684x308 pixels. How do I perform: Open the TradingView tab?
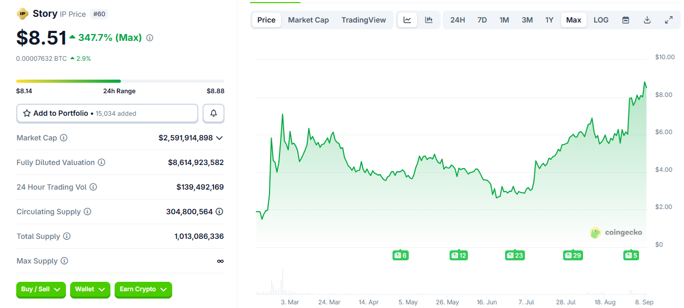click(x=364, y=20)
